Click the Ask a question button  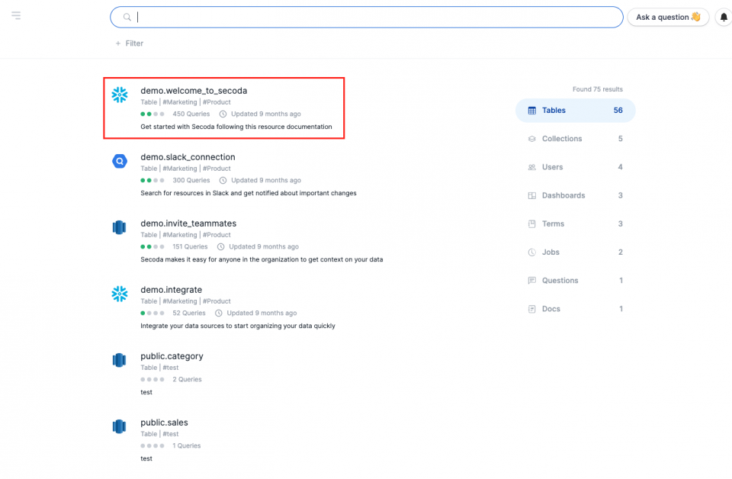click(668, 18)
